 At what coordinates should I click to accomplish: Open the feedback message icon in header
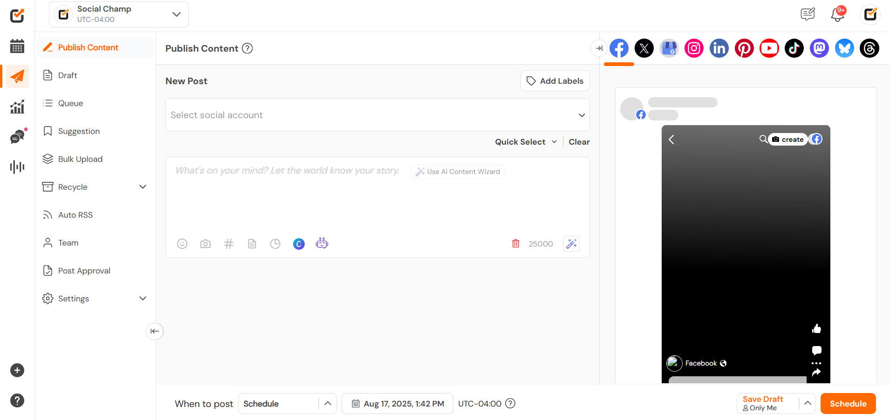(x=808, y=14)
